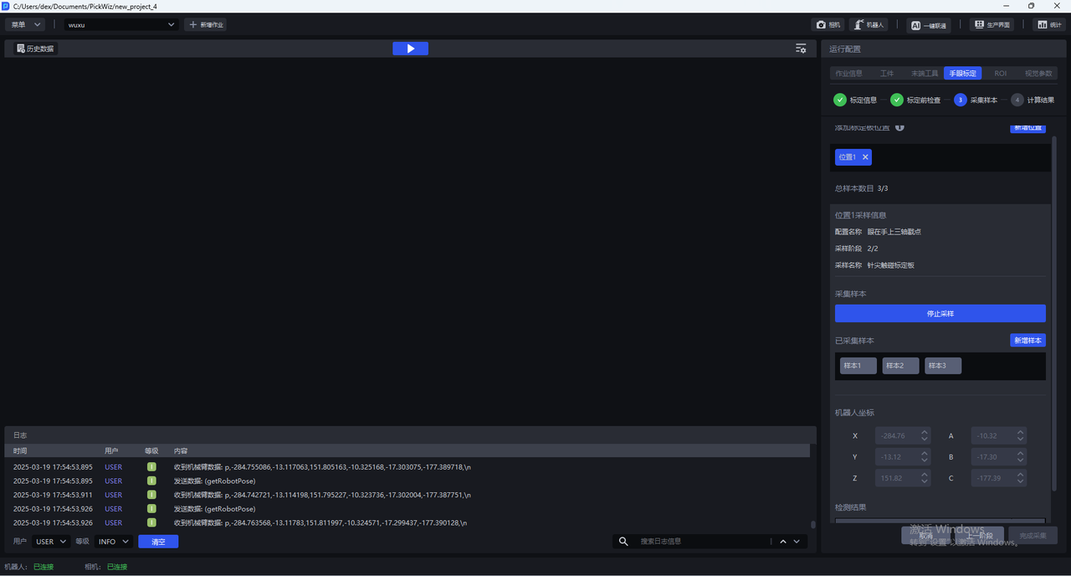Screen dimensions: 1071x576
Task: Open the view settings list icon
Action: pos(801,49)
